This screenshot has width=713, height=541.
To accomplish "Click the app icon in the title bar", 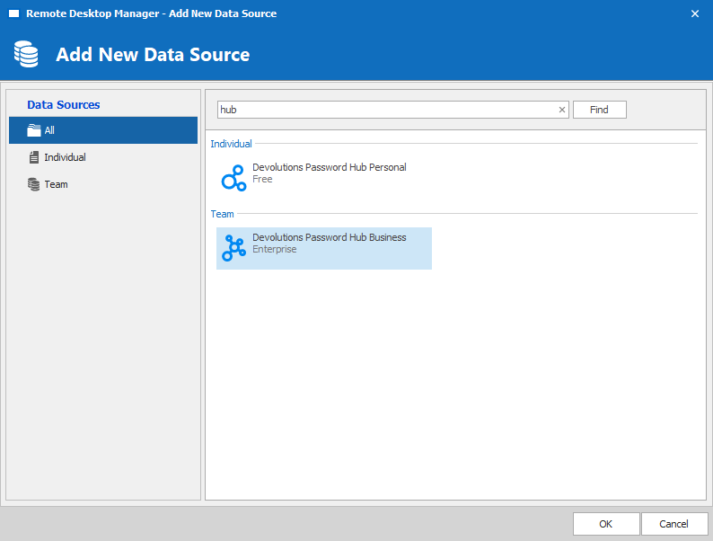I will [13, 13].
